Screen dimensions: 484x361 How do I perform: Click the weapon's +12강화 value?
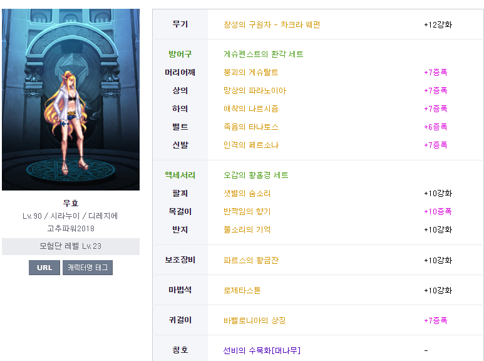point(438,24)
